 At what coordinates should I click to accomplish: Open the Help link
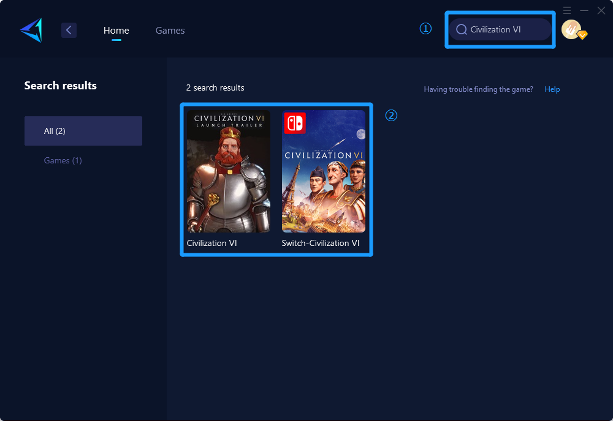(x=552, y=89)
